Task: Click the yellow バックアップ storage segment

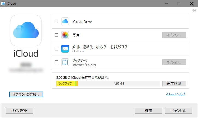Action: click(65, 83)
